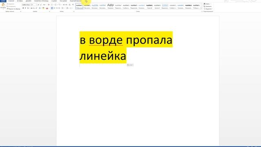
Task: Click the word 'линейка' in the document
Action: coord(103,56)
